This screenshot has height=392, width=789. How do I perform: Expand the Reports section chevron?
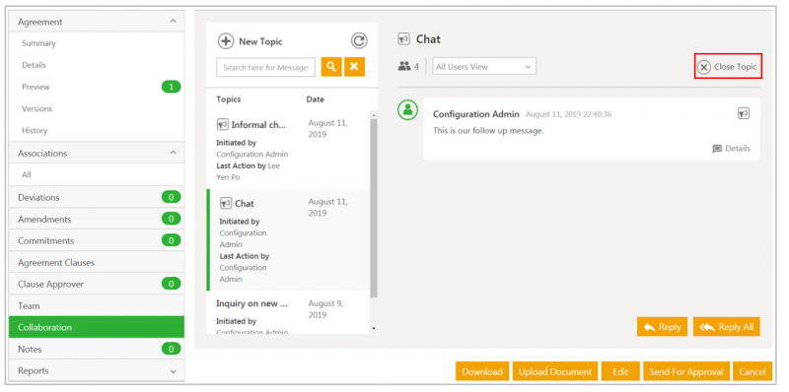(174, 371)
